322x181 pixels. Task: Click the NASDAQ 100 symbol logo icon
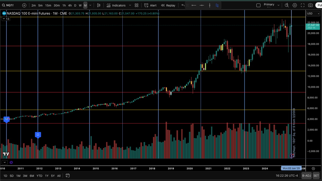point(4,13)
